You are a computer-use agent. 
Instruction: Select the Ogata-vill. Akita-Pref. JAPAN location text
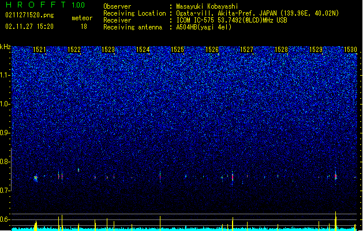[x=257, y=13]
